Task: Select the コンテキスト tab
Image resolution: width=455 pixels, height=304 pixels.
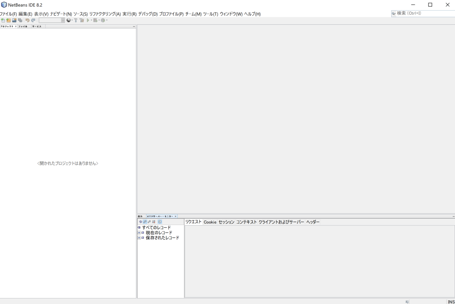Action: point(246,222)
